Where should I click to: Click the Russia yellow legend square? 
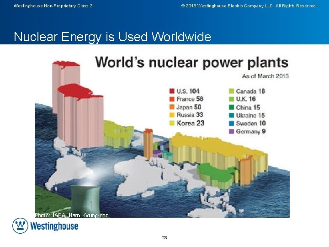click(x=172, y=115)
